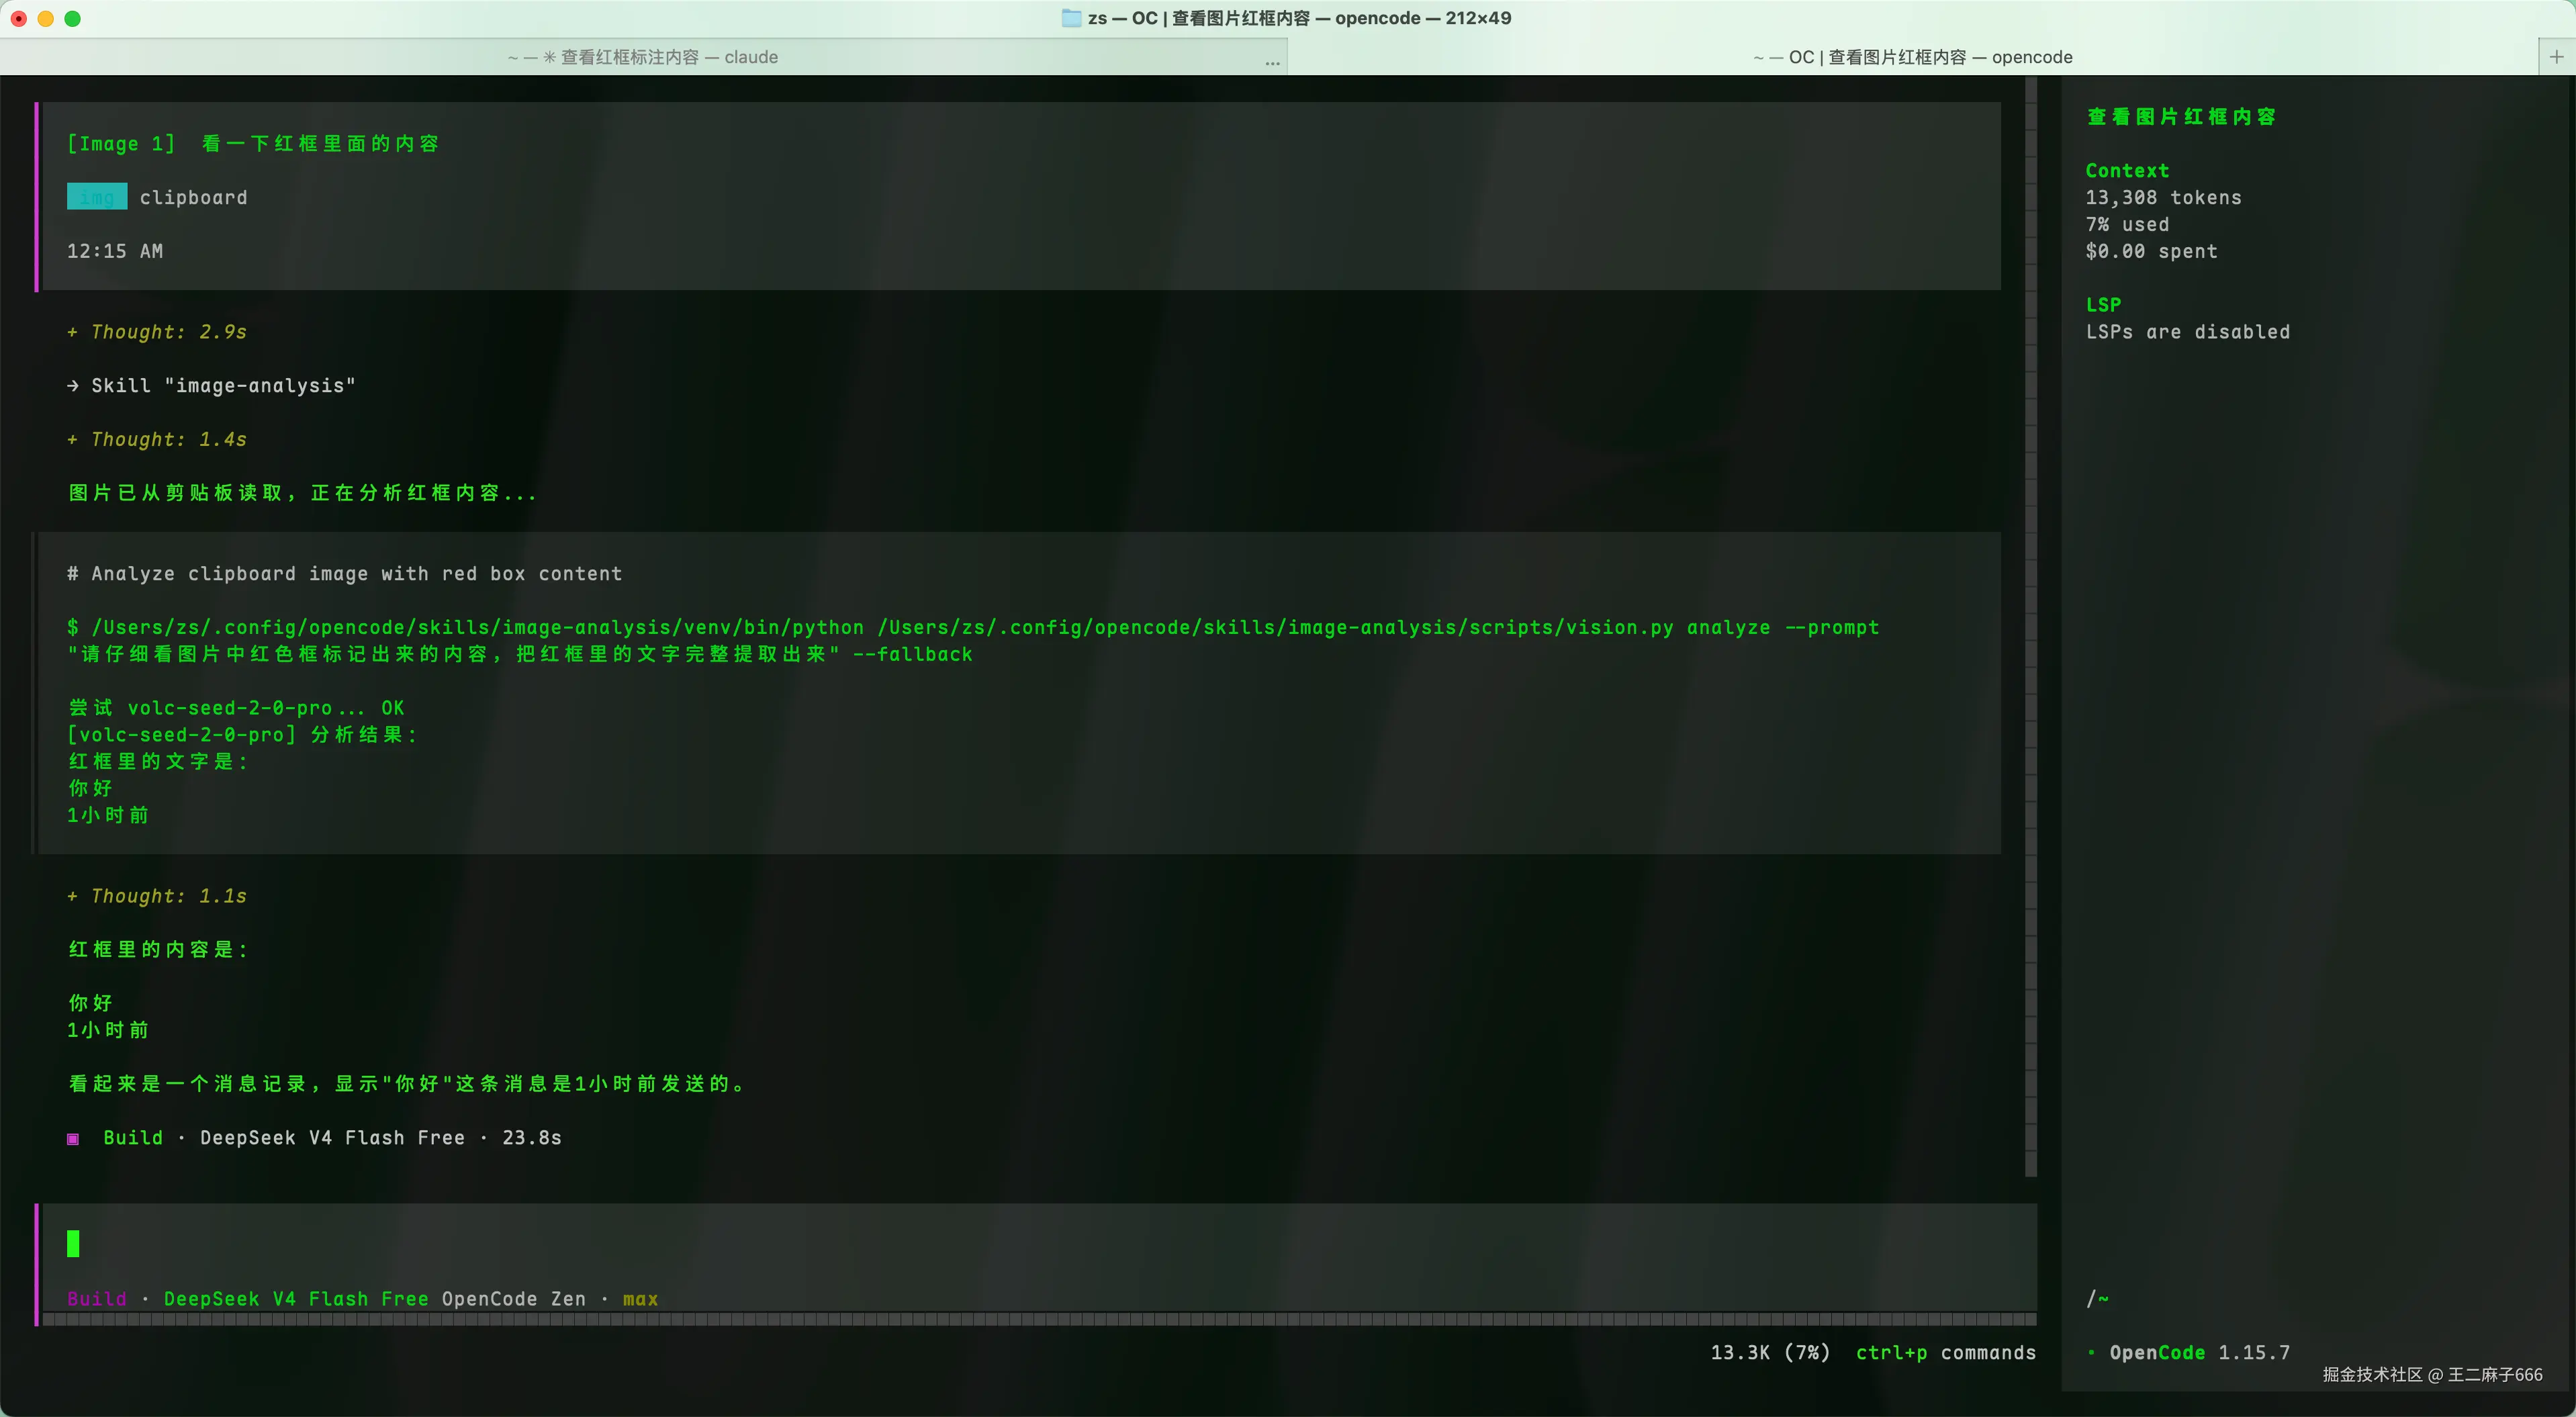
Task: Click the $0.00 spent value
Action: point(2151,251)
